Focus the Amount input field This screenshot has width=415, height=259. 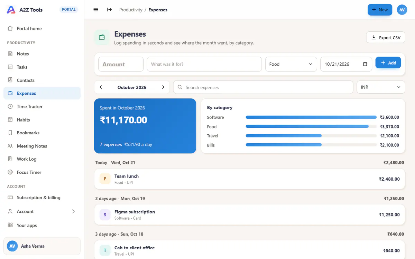click(x=121, y=64)
